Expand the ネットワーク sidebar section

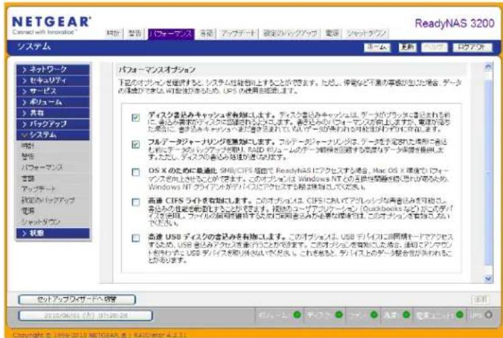53,69
